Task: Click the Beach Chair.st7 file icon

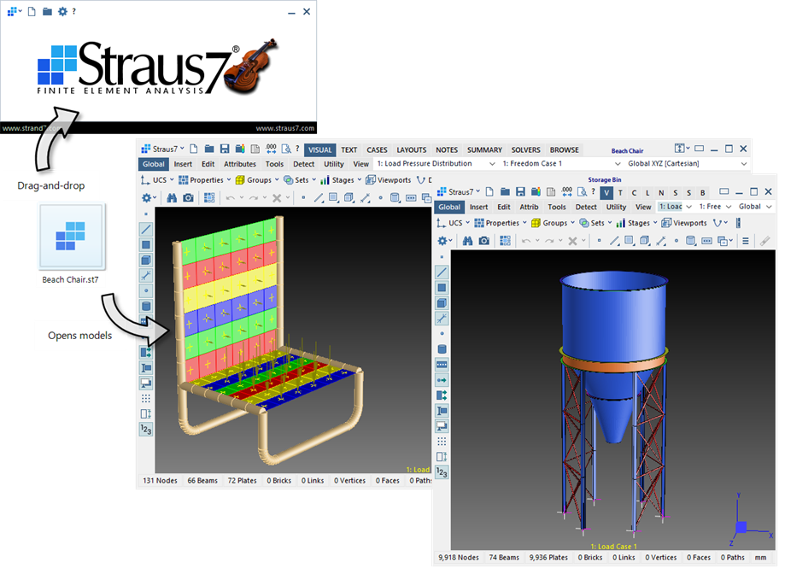Action: point(72,236)
